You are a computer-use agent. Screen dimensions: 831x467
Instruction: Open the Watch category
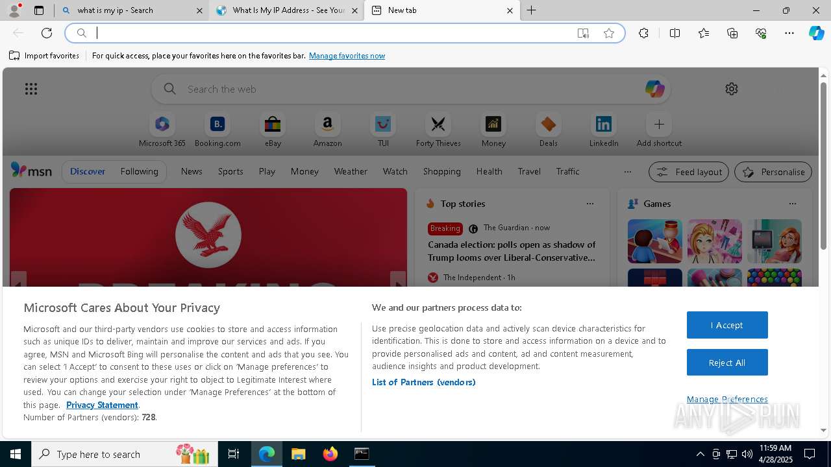395,171
